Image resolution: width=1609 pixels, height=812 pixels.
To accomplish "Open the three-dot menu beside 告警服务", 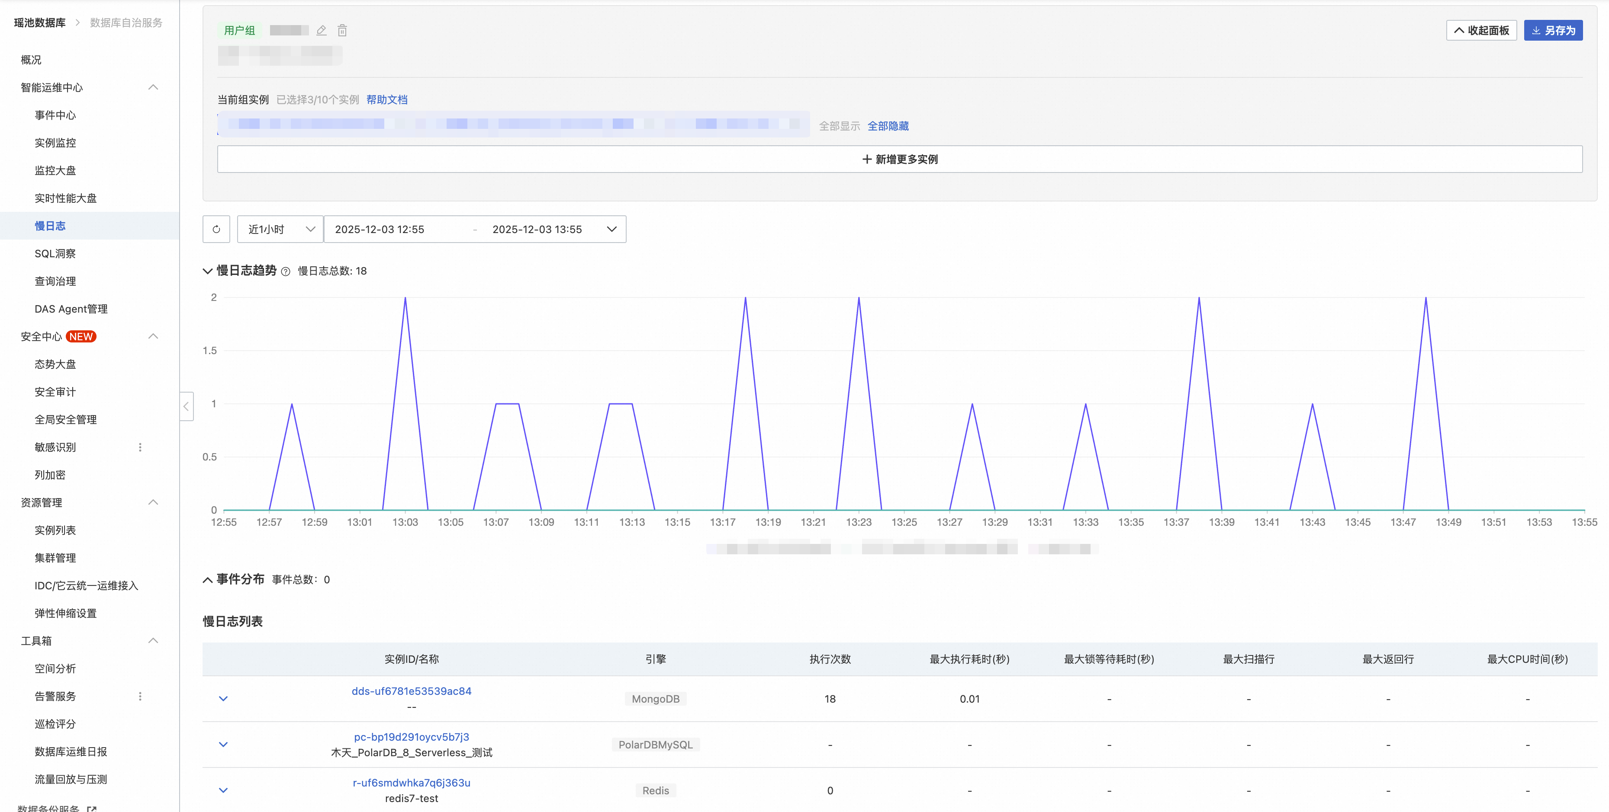I will [140, 697].
